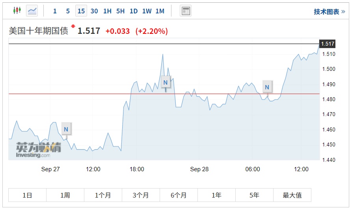Switch to 30-minute interval

pos(94,11)
